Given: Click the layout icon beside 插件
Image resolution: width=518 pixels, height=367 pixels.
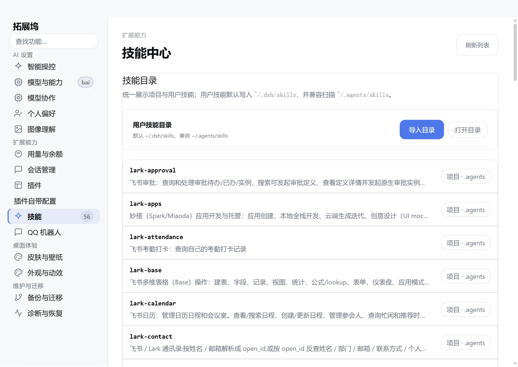Looking at the screenshot, I should click(18, 185).
